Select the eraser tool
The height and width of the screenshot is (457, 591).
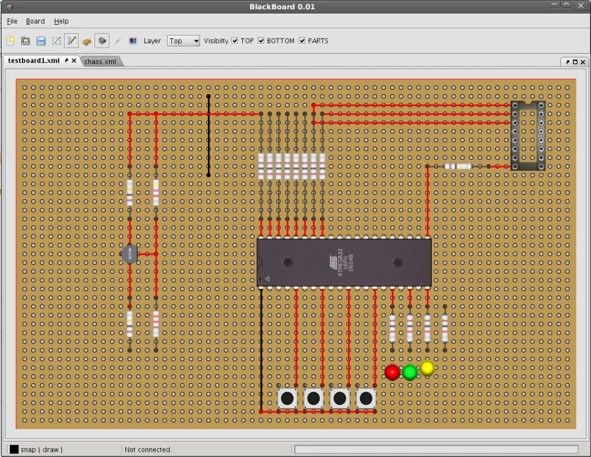(102, 41)
